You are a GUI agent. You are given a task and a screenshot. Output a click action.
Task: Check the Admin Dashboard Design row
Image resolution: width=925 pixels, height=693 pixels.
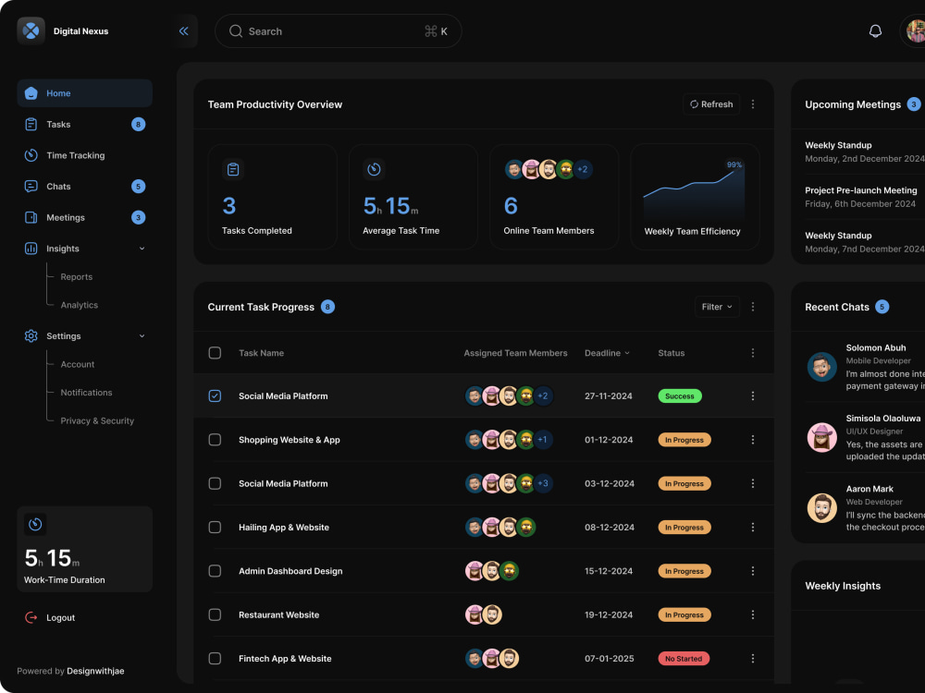coord(215,571)
